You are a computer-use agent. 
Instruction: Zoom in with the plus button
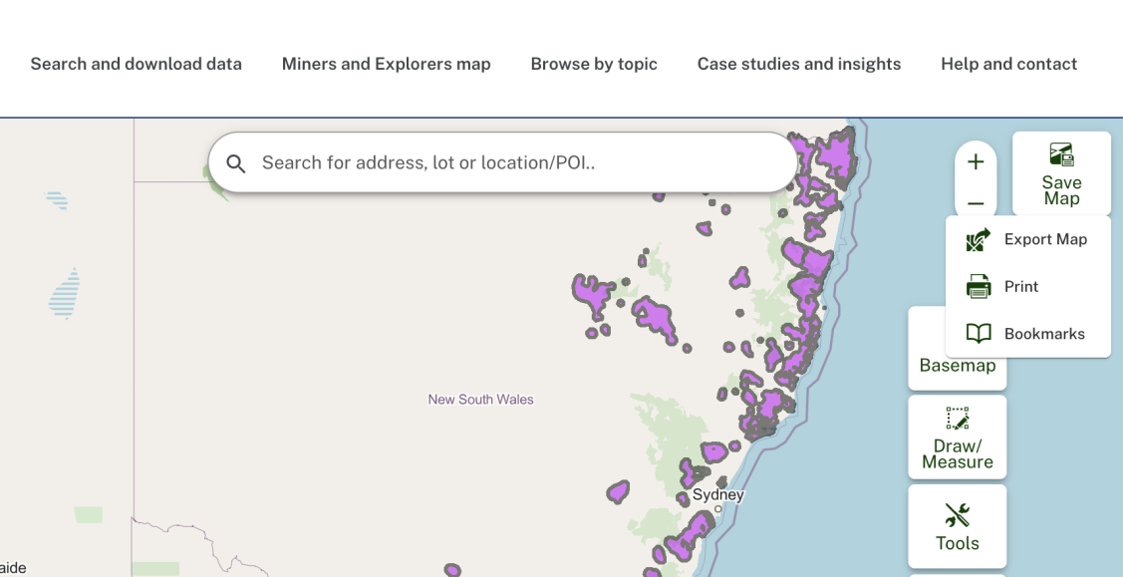point(976,162)
